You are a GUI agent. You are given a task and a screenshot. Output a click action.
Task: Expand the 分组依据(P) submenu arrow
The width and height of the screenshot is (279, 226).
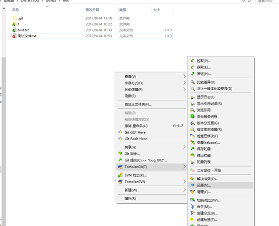click(x=184, y=89)
